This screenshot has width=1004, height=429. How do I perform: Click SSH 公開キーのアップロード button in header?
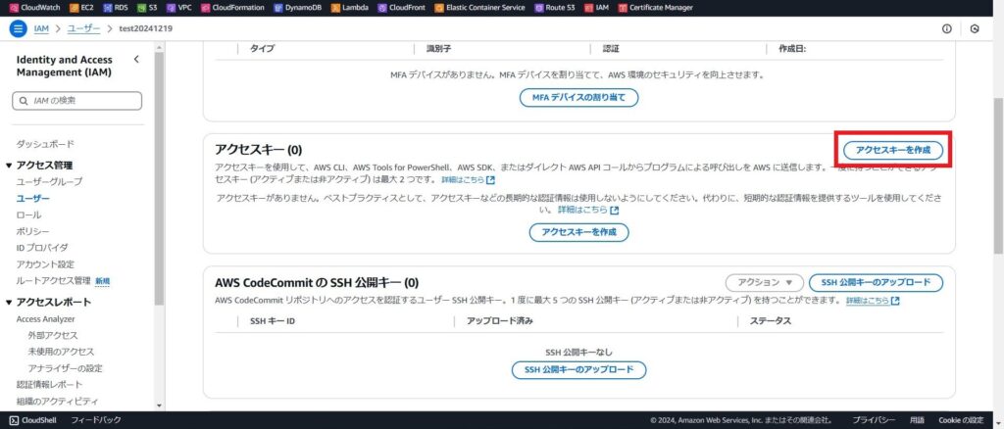click(x=877, y=283)
